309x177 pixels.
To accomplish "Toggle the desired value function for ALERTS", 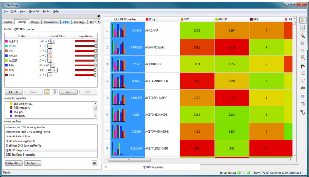I will [x=53, y=41].
